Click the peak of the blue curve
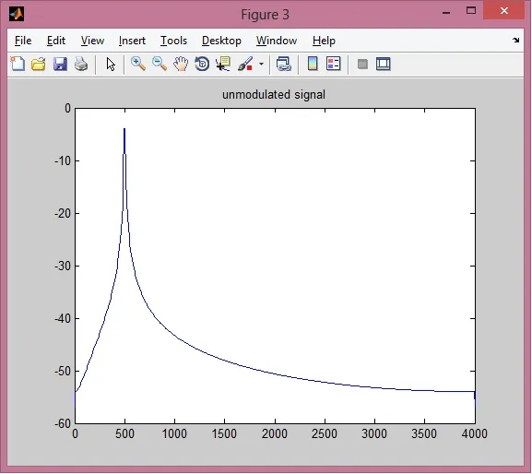Screen dimensions: 532x474 pos(124,129)
